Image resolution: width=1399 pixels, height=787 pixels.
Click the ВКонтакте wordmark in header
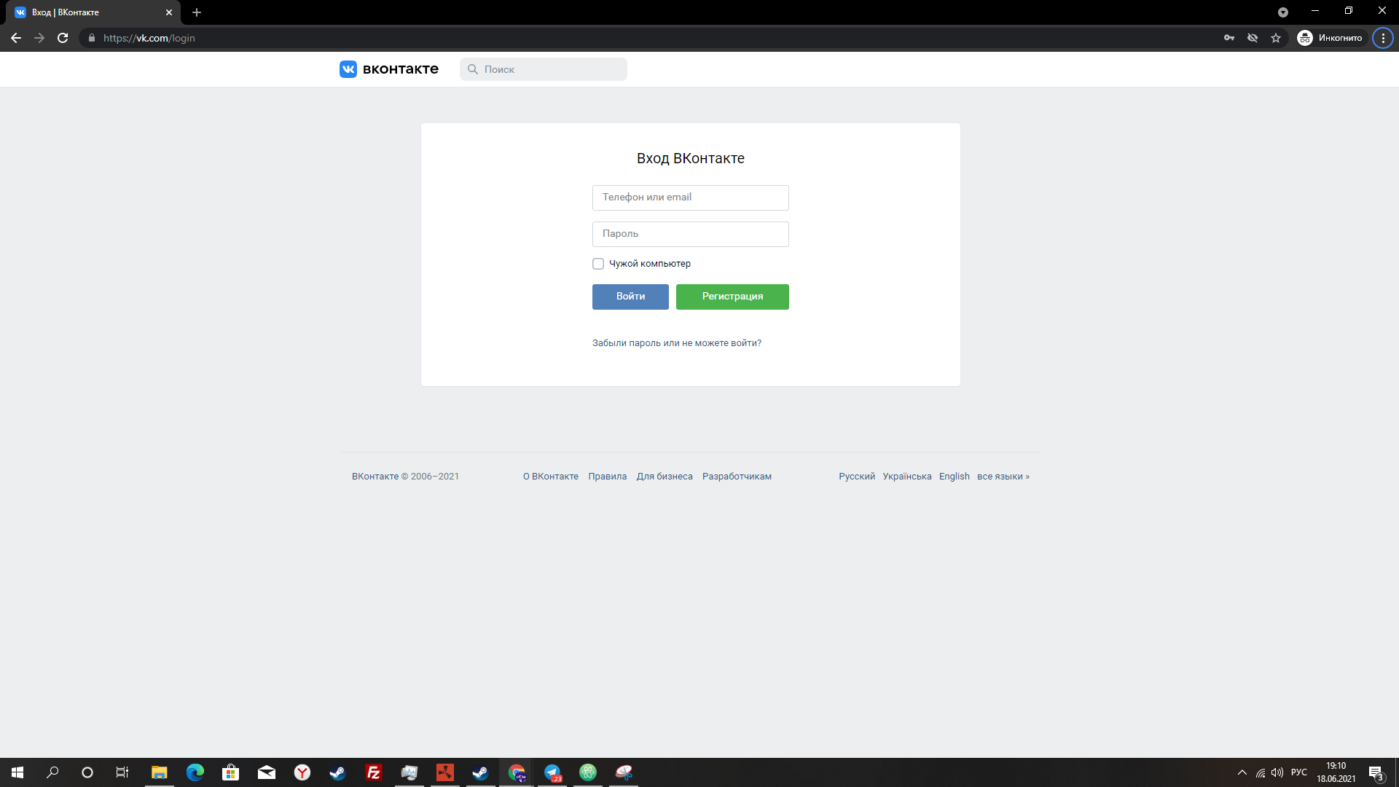point(401,69)
